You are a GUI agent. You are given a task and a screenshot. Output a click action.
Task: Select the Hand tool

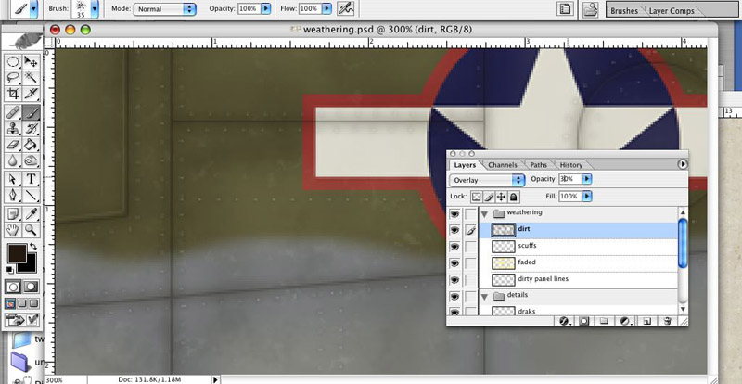click(x=13, y=230)
